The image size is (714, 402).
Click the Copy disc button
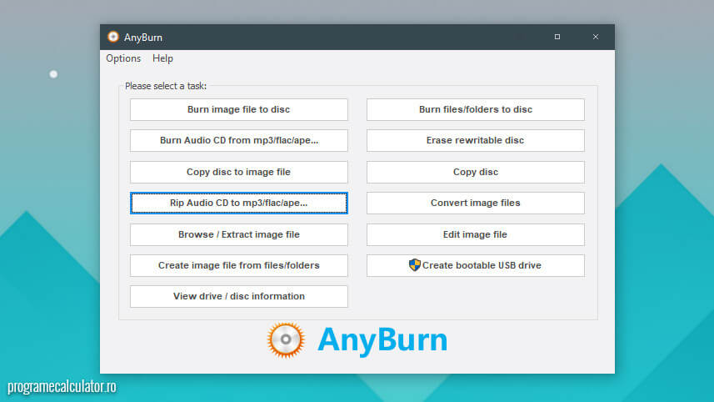[x=475, y=172]
